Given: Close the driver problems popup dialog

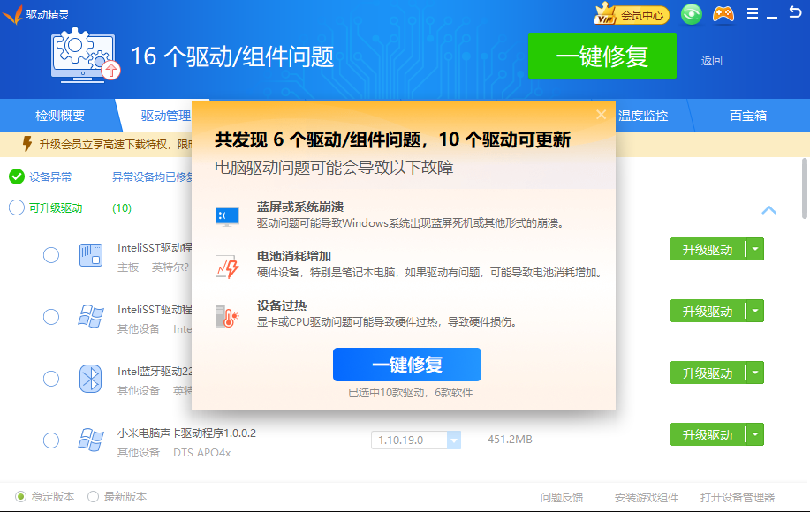Looking at the screenshot, I should click(601, 115).
